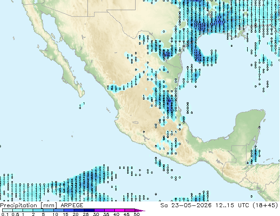This screenshot has height=216, width=280.
Task: Click the "40" legend tick label
Action: 116,214
